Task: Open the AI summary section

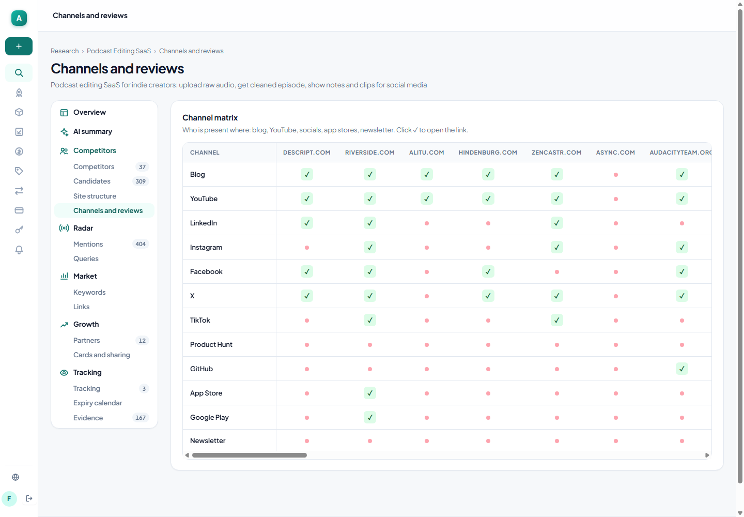Action: [x=104, y=131]
